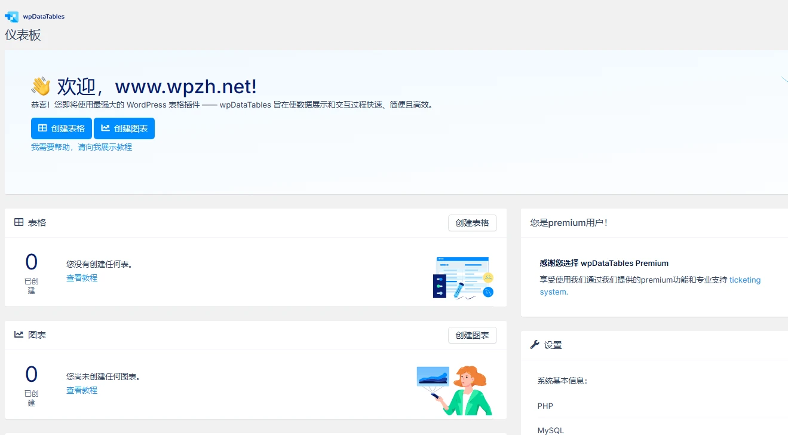Click the 您没有创建任何表。 message
Image resolution: width=788 pixels, height=435 pixels.
pyautogui.click(x=99, y=264)
